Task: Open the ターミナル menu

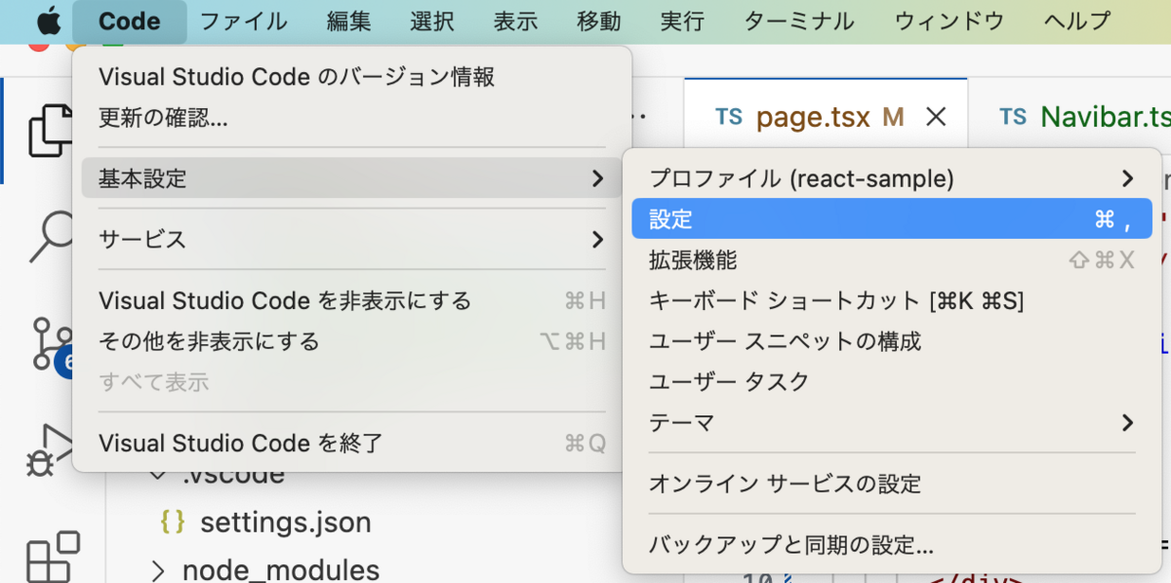Action: click(x=799, y=20)
